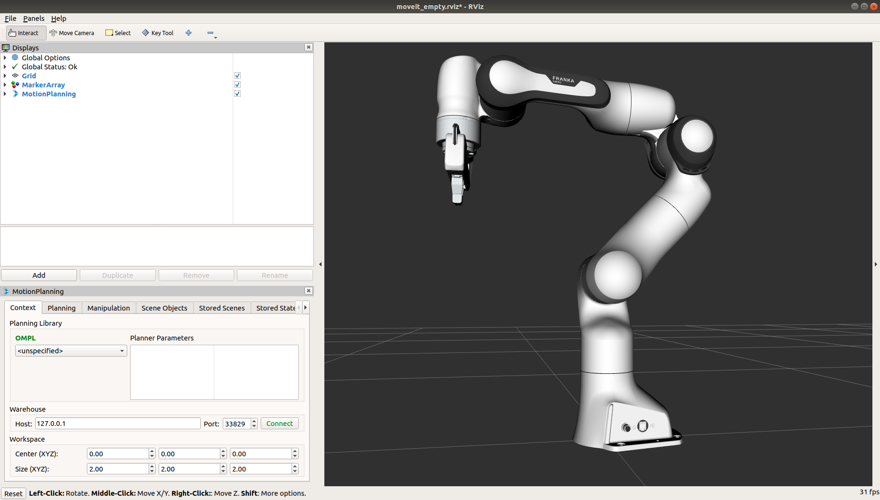Click the Add display button
Screen dimensions: 880x500
pyautogui.click(x=39, y=275)
